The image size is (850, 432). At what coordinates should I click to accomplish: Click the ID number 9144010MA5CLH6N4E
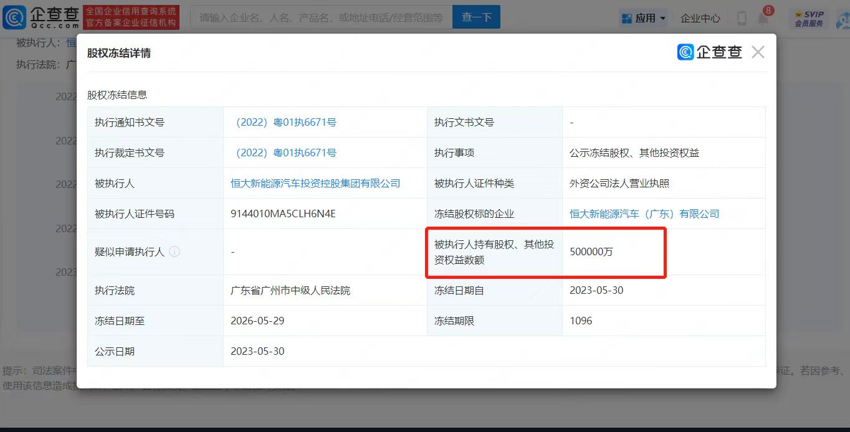(283, 214)
